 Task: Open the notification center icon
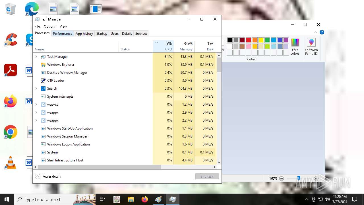click(x=355, y=199)
